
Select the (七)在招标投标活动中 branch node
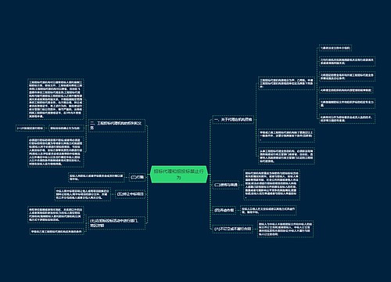point(117,222)
